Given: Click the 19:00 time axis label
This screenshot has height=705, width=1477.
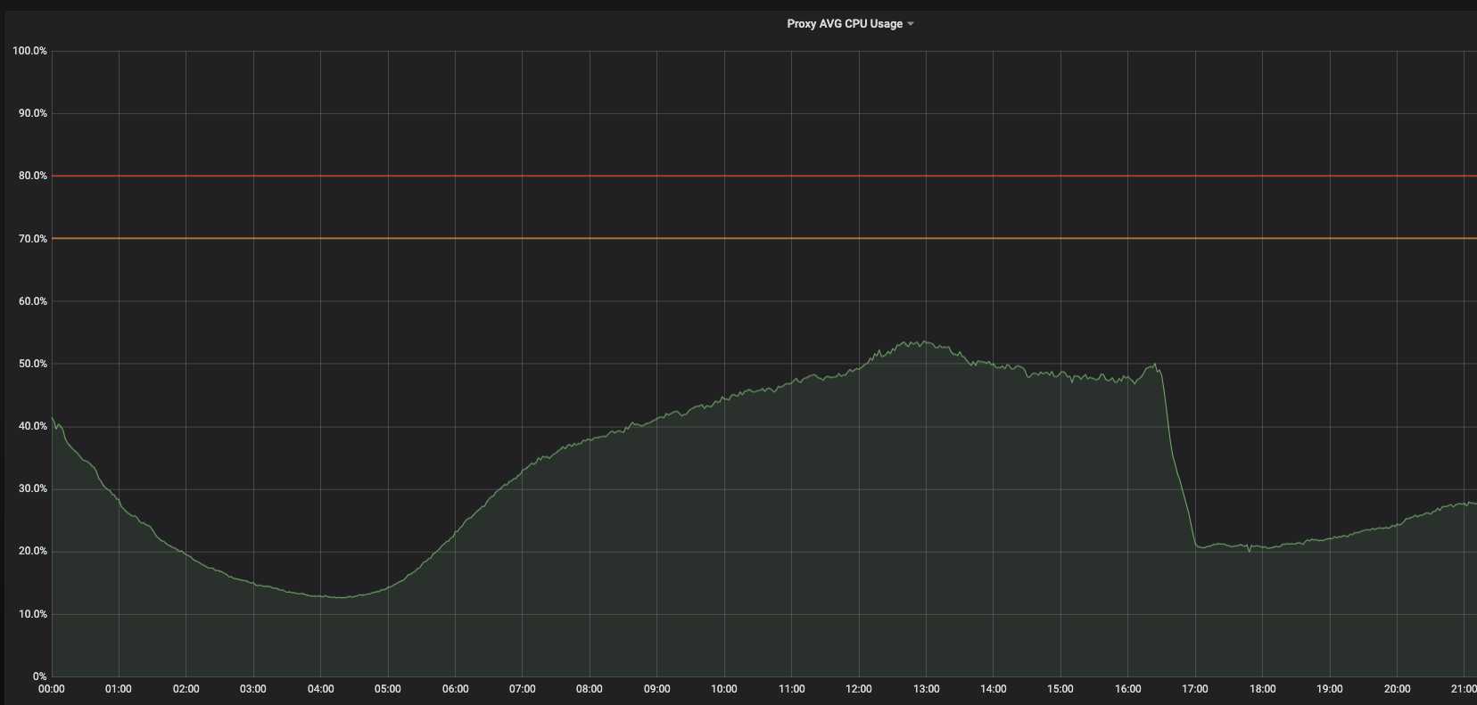Looking at the screenshot, I should click(x=1330, y=689).
